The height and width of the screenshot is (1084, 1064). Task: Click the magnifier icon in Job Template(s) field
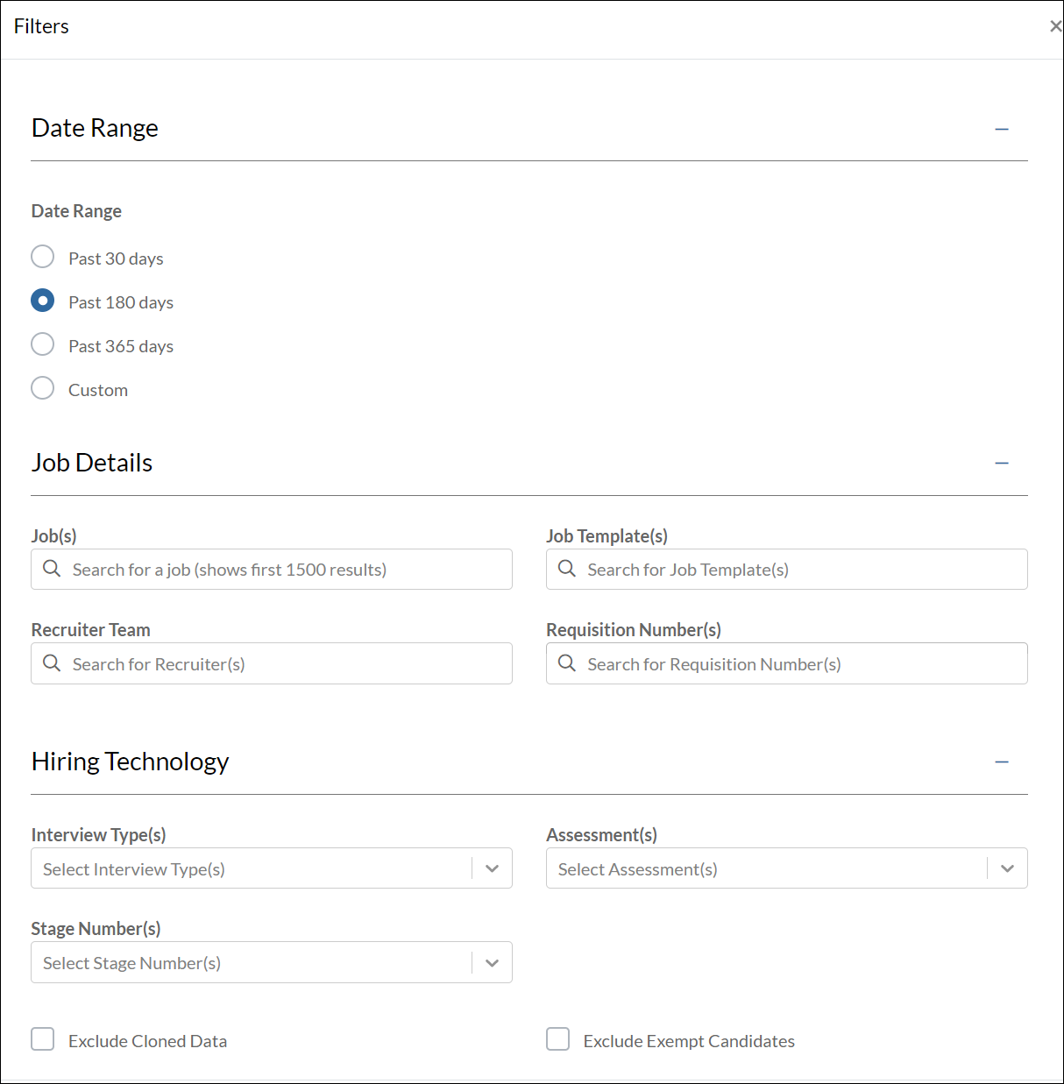(x=567, y=569)
